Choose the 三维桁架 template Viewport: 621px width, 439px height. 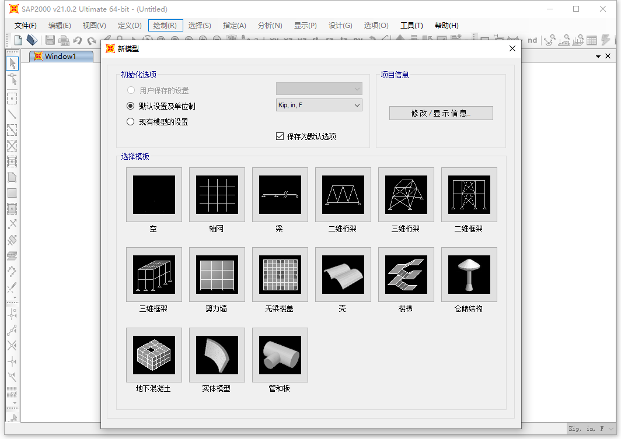coord(406,195)
